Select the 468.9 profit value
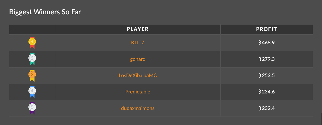 tap(267, 43)
